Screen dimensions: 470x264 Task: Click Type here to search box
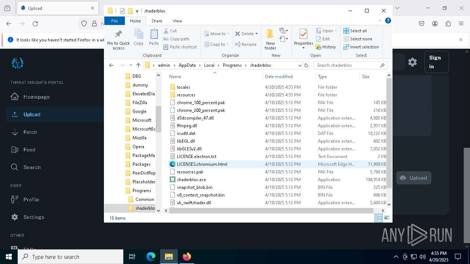point(70,257)
